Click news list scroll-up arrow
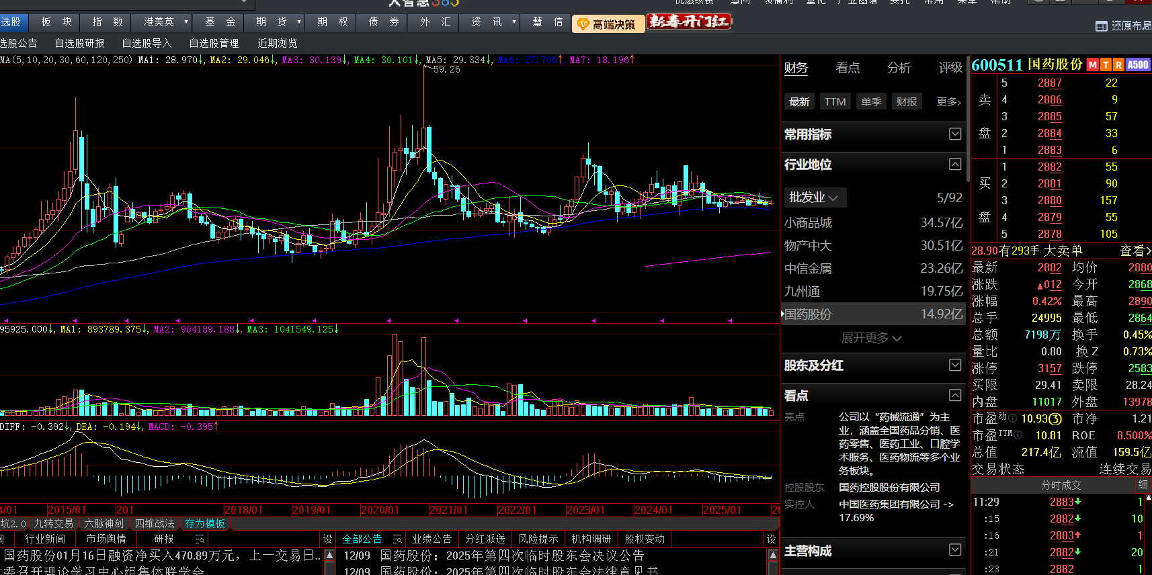 [329, 556]
